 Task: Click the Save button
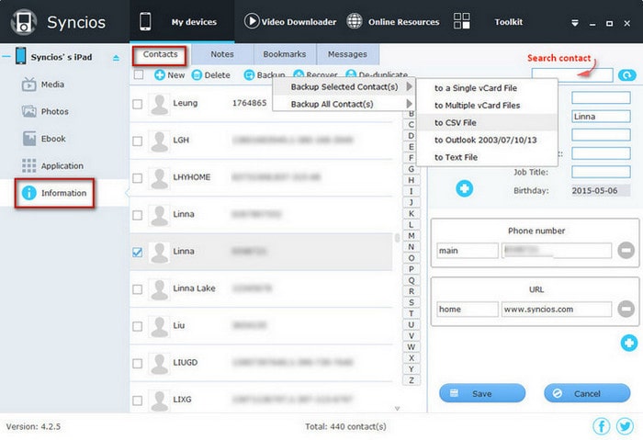[482, 393]
